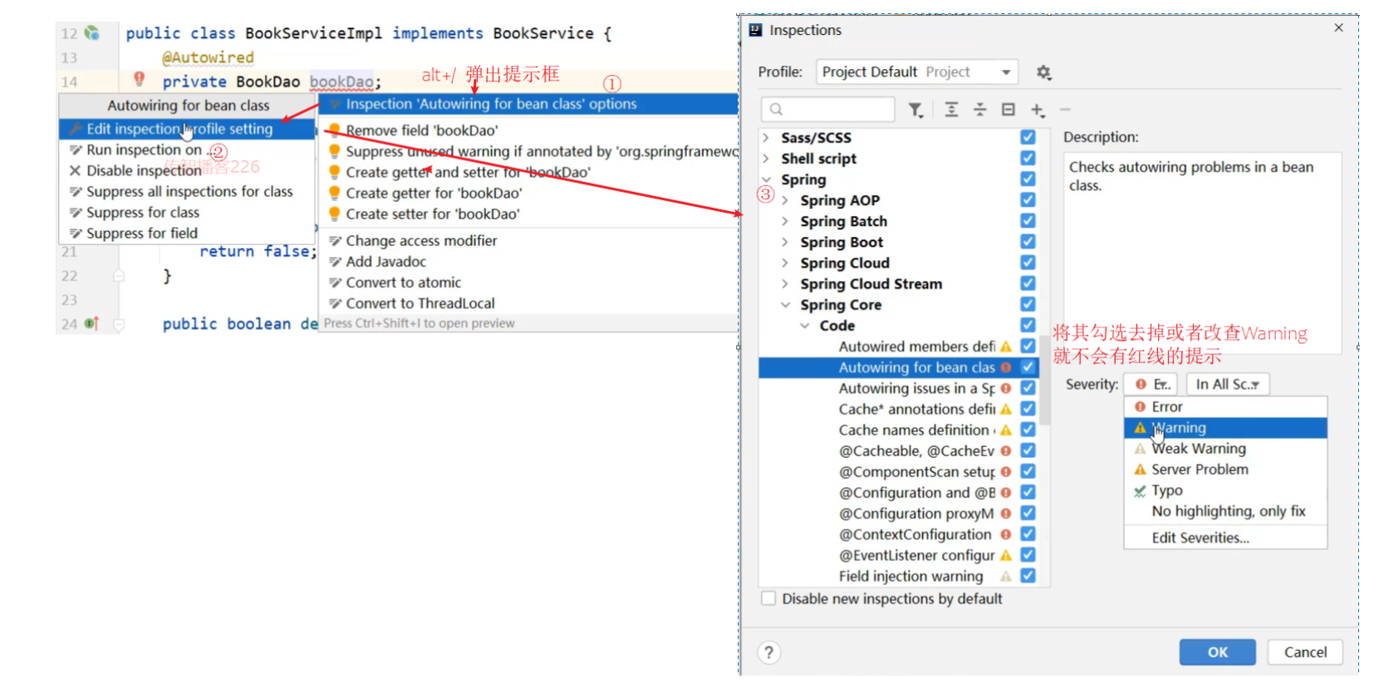Collapse the Spring Core node

click(785, 304)
